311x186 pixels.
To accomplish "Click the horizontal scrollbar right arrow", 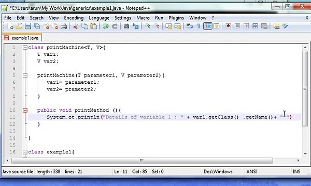I will (x=298, y=160).
